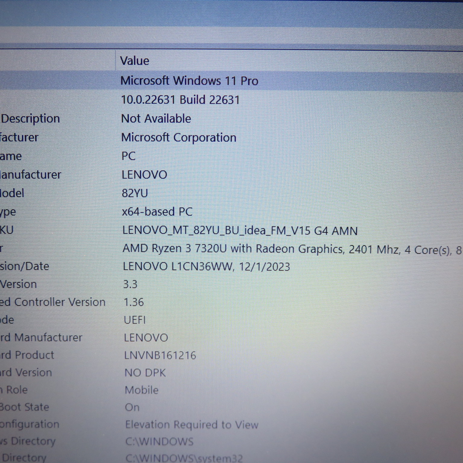Select the C:\WINDOWS\system32 directory value
This screenshot has height=463, width=463.
click(184, 458)
